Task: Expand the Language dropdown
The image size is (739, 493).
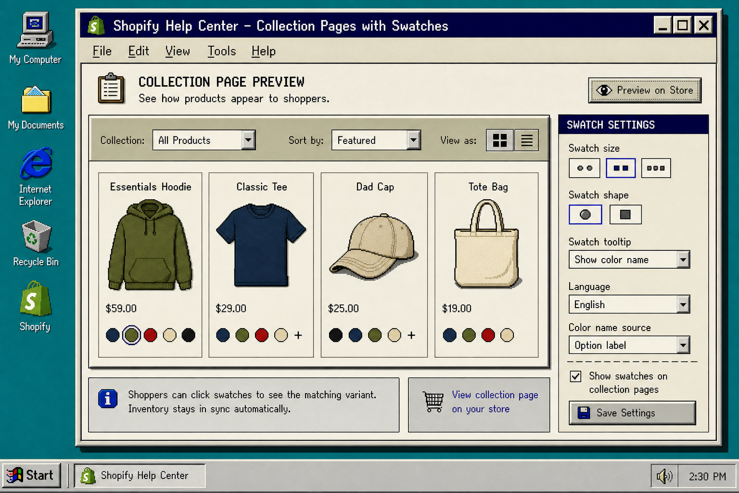Action: pyautogui.click(x=629, y=304)
